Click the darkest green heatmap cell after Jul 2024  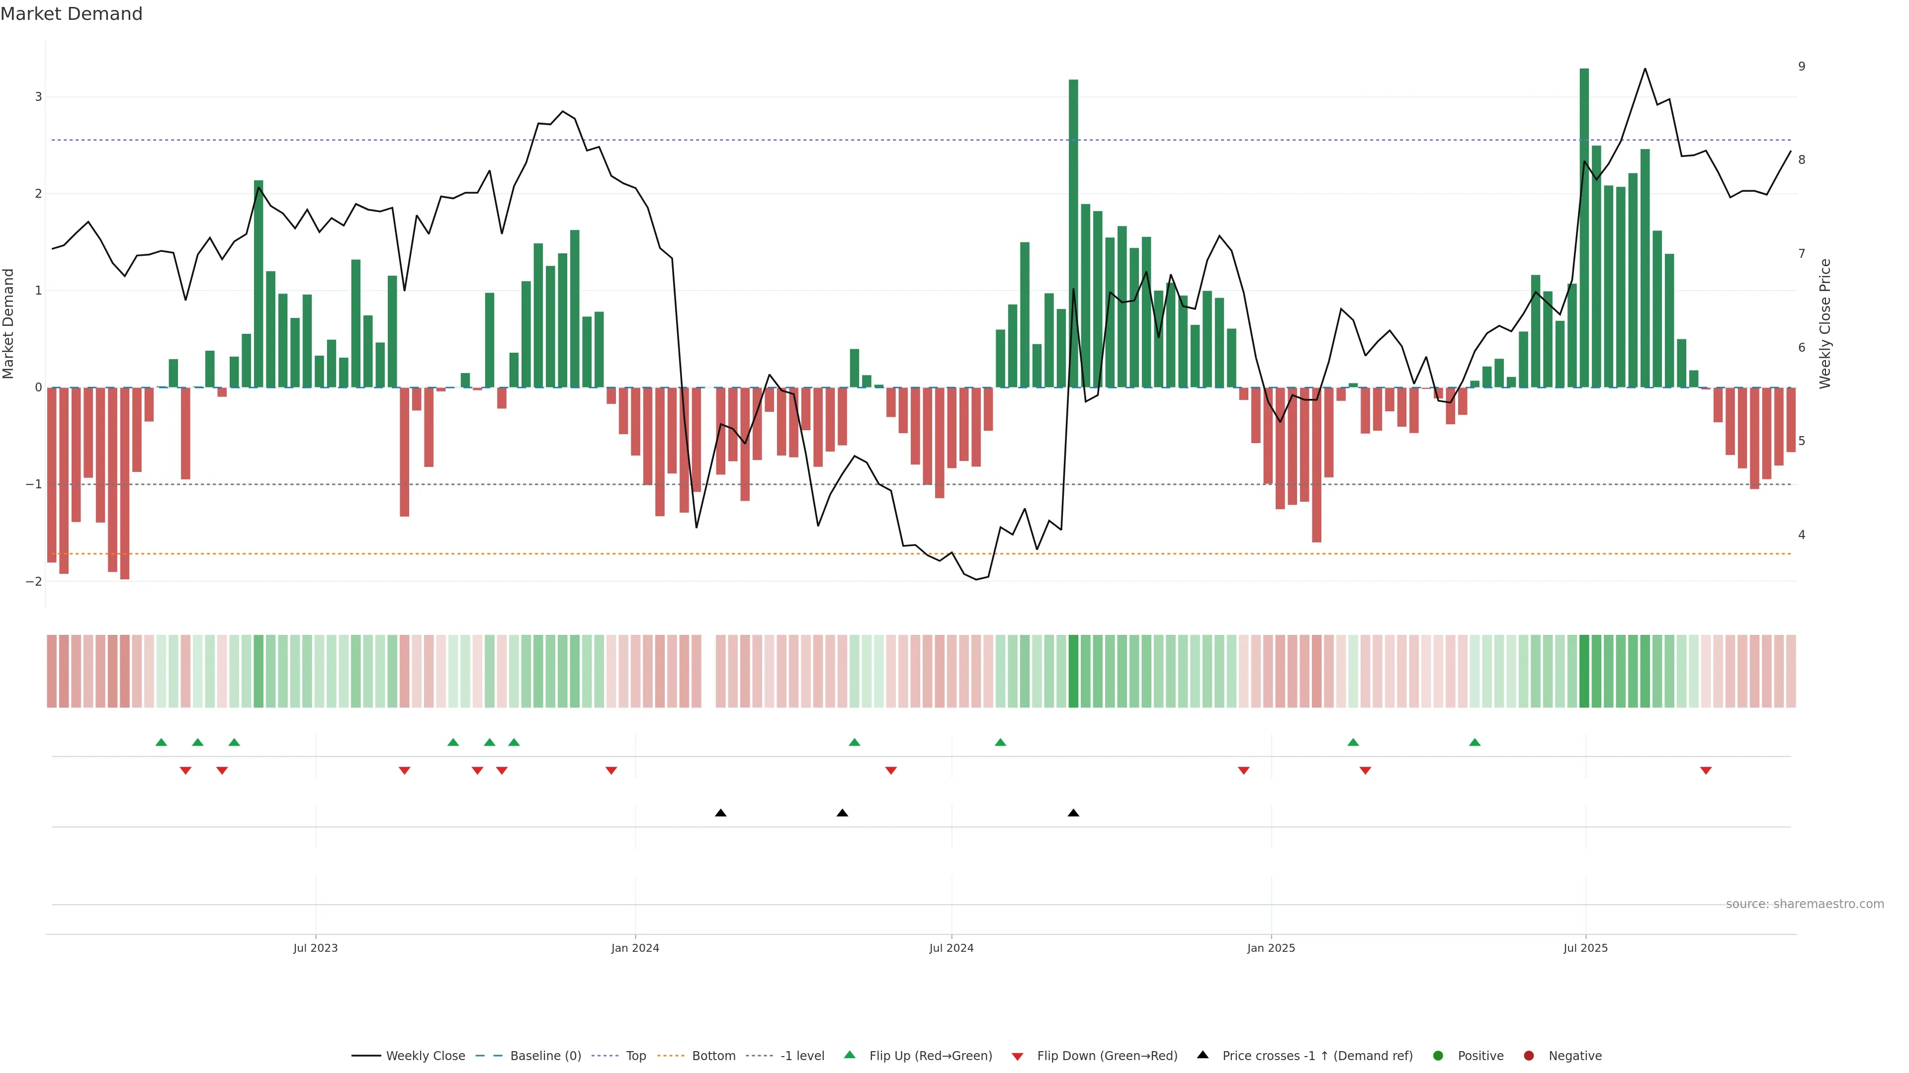[1073, 671]
